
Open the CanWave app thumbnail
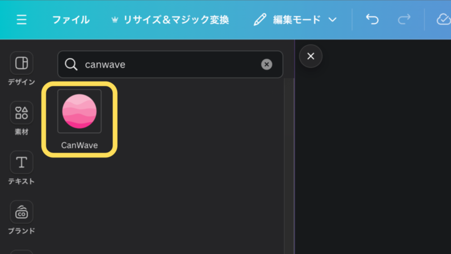[x=79, y=111]
